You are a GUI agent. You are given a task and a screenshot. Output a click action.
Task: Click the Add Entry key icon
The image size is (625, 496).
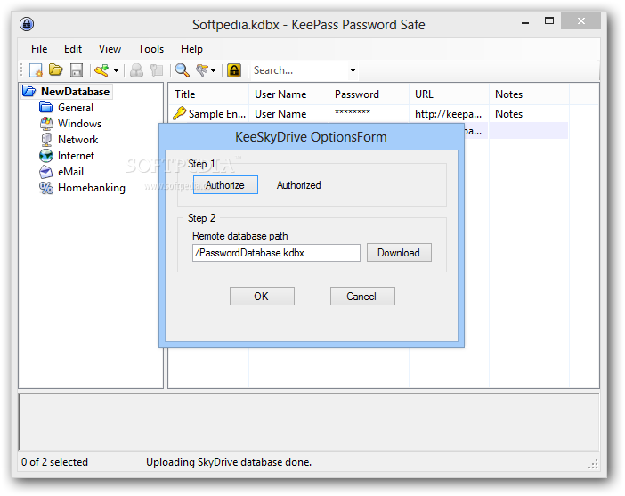click(101, 70)
